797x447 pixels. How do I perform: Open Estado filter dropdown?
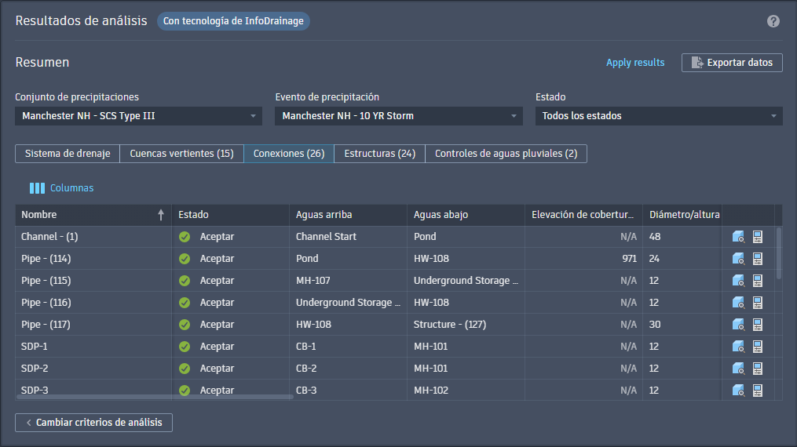point(659,116)
